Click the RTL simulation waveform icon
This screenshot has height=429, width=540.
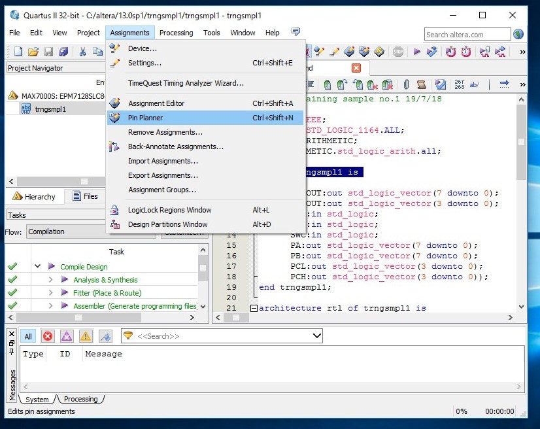484,52
